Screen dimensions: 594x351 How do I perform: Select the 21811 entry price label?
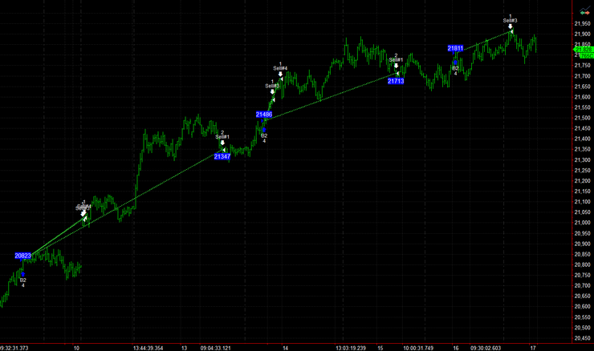pos(455,48)
